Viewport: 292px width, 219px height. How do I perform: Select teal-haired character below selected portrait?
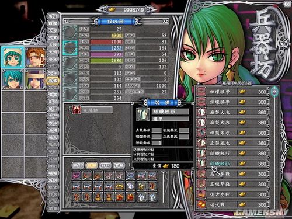tap(12, 79)
